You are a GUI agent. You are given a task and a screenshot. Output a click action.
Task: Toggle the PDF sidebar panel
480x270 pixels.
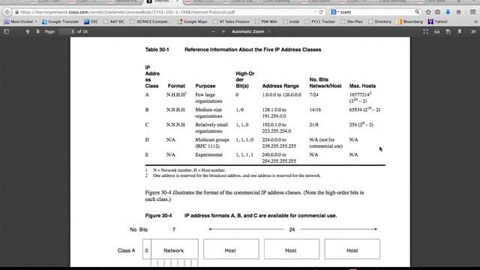(x=7, y=31)
